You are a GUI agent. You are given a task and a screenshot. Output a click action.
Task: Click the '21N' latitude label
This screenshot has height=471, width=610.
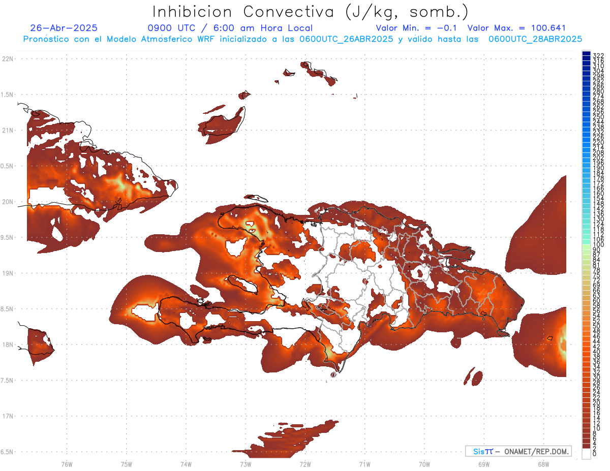(x=8, y=130)
